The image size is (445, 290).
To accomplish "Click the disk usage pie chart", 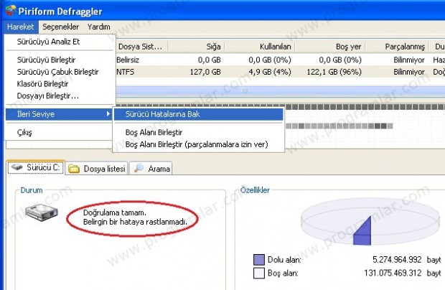I will pyautogui.click(x=370, y=222).
